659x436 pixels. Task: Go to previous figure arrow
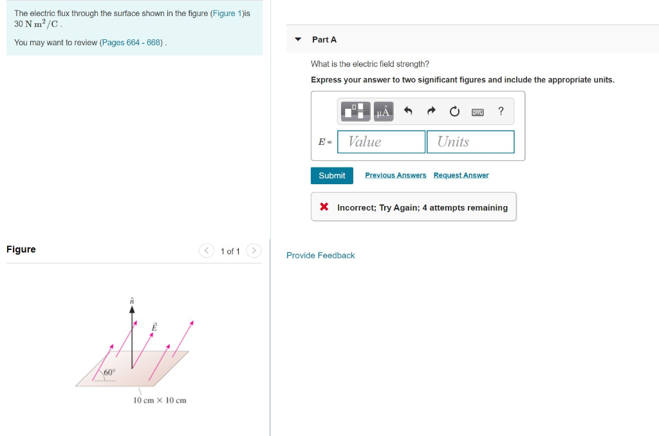click(x=207, y=251)
